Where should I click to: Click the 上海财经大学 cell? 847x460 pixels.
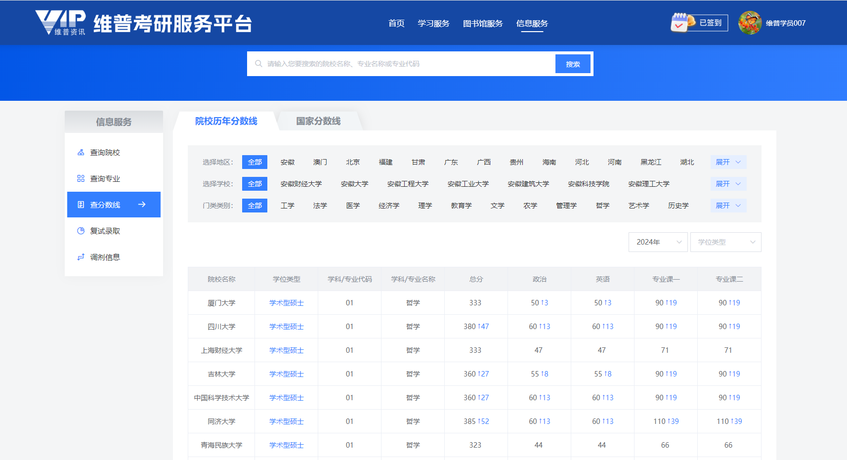221,350
